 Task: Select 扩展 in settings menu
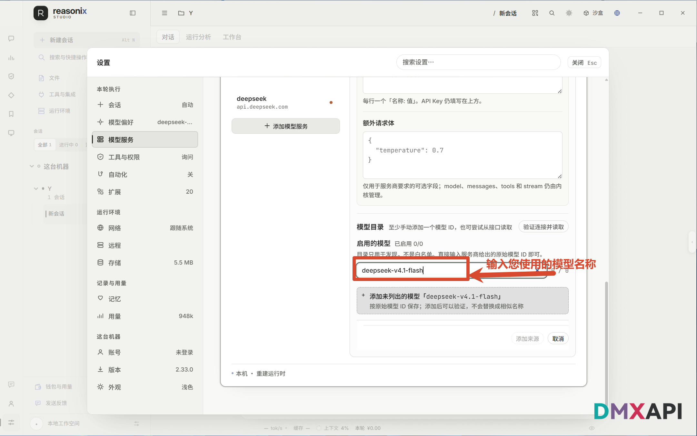[x=145, y=192]
